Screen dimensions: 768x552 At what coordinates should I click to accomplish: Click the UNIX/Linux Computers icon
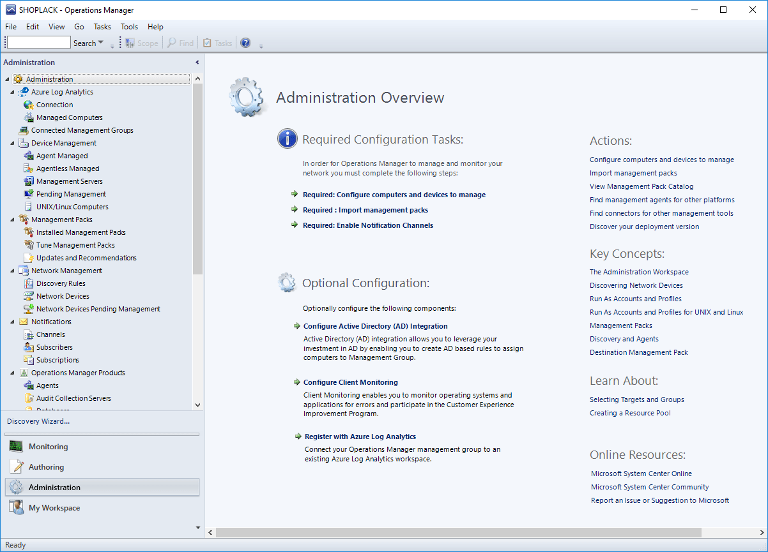pos(28,207)
